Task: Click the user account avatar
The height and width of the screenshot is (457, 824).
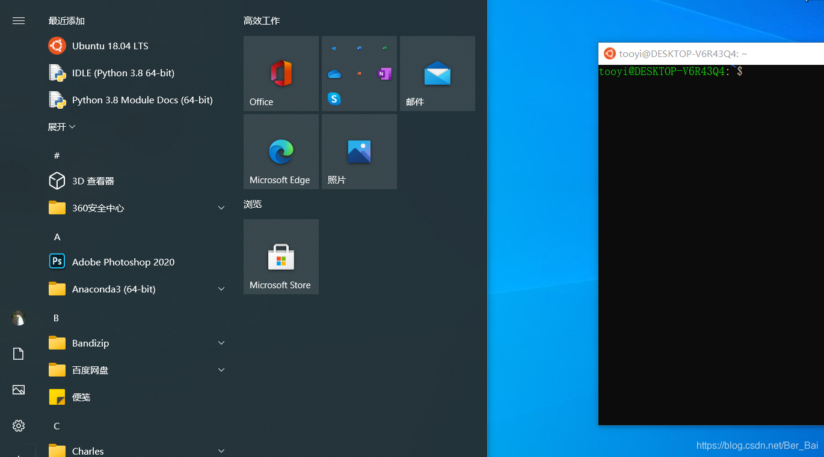Action: click(18, 318)
